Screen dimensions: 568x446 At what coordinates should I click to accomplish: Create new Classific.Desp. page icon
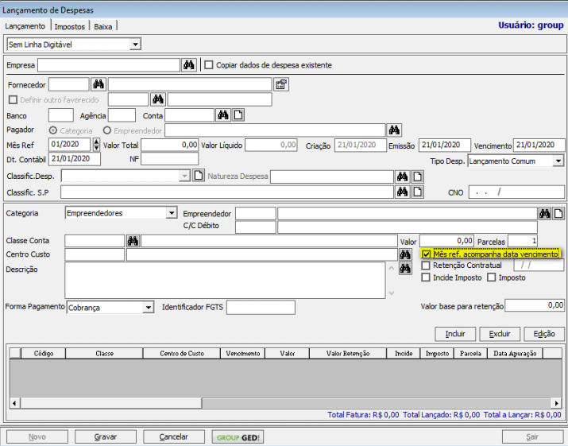[x=198, y=176]
